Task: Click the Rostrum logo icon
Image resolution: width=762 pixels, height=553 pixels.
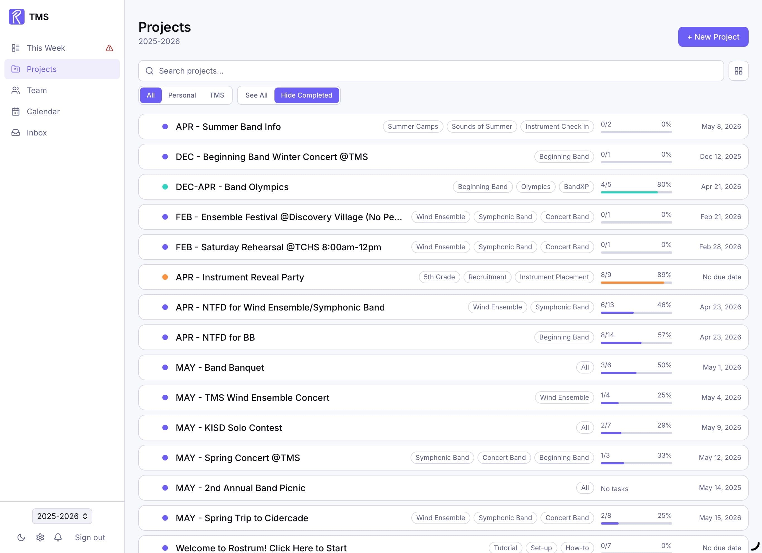Action: [16, 17]
